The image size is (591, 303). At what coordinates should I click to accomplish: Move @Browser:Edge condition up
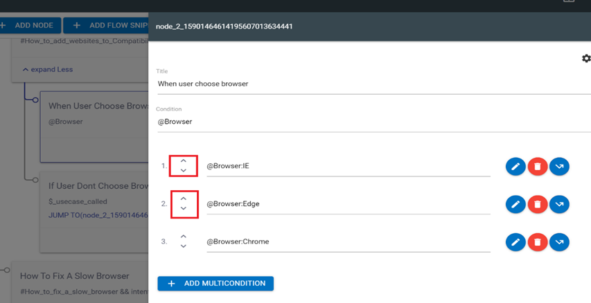point(184,199)
